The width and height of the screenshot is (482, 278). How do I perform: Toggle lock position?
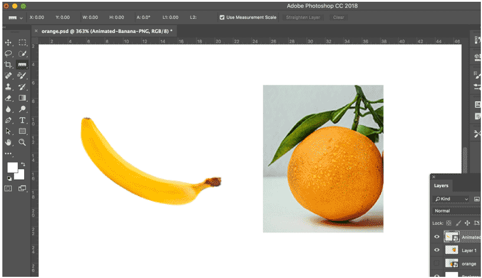point(467,223)
